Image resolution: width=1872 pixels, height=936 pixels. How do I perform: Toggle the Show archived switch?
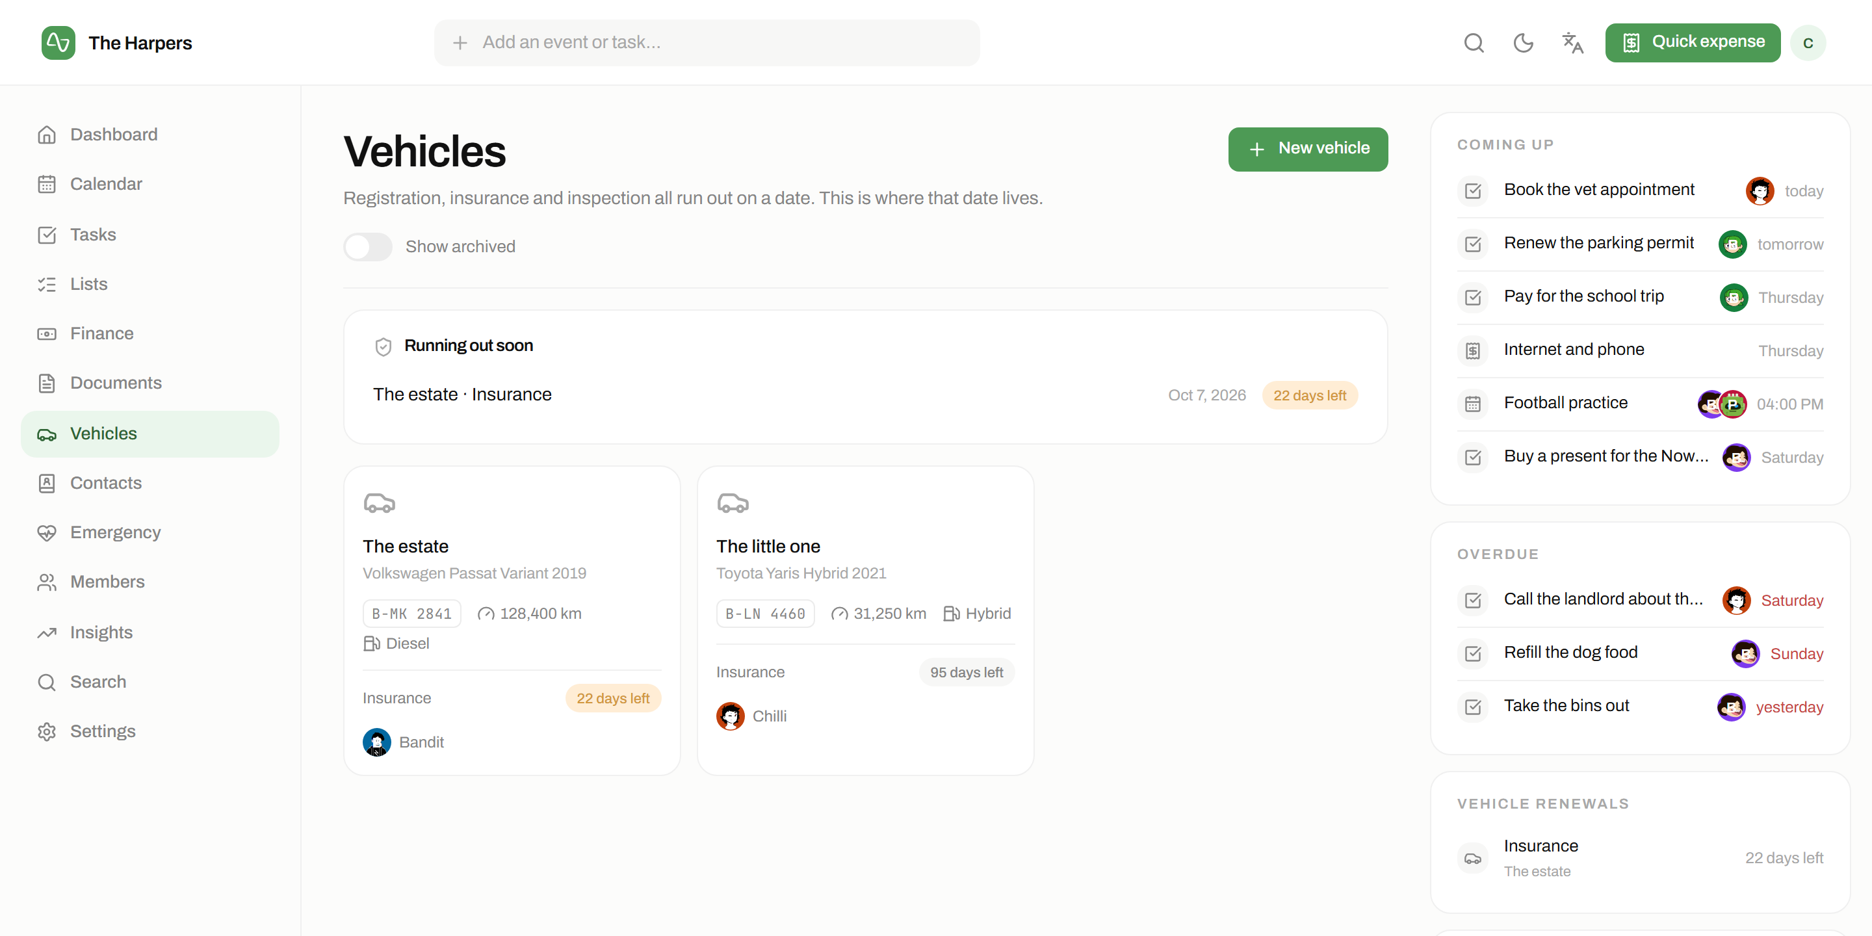pos(368,246)
